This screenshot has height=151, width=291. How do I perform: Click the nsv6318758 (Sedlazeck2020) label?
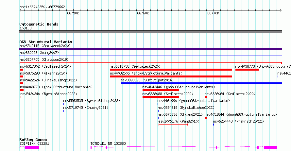[135, 66]
